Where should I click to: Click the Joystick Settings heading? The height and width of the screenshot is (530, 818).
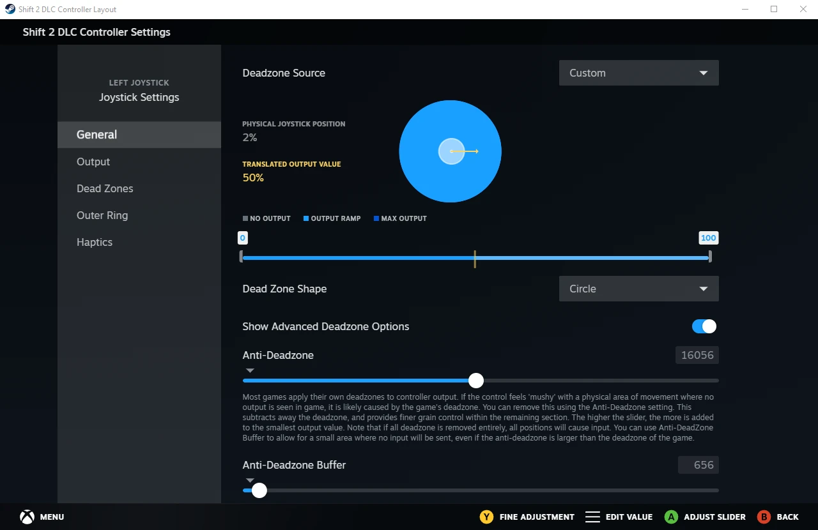tap(139, 97)
